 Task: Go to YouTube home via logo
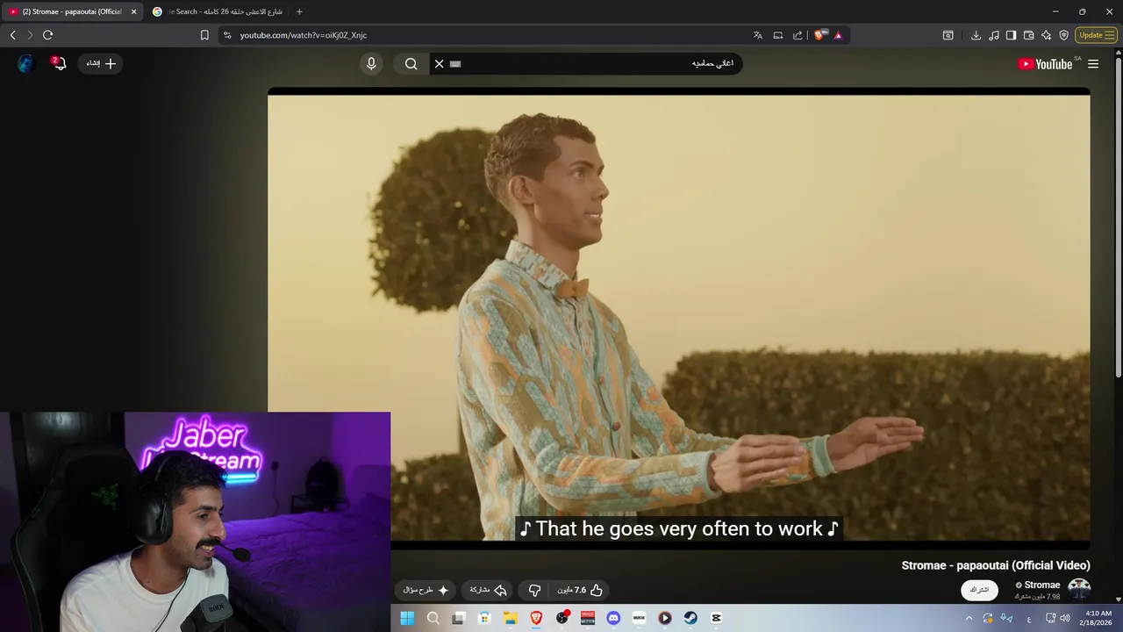pyautogui.click(x=1047, y=64)
